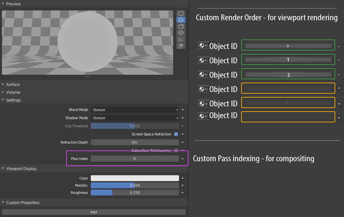Screen dimensions: 344x217
Task: Click the Metallic slider
Action: coord(135,185)
